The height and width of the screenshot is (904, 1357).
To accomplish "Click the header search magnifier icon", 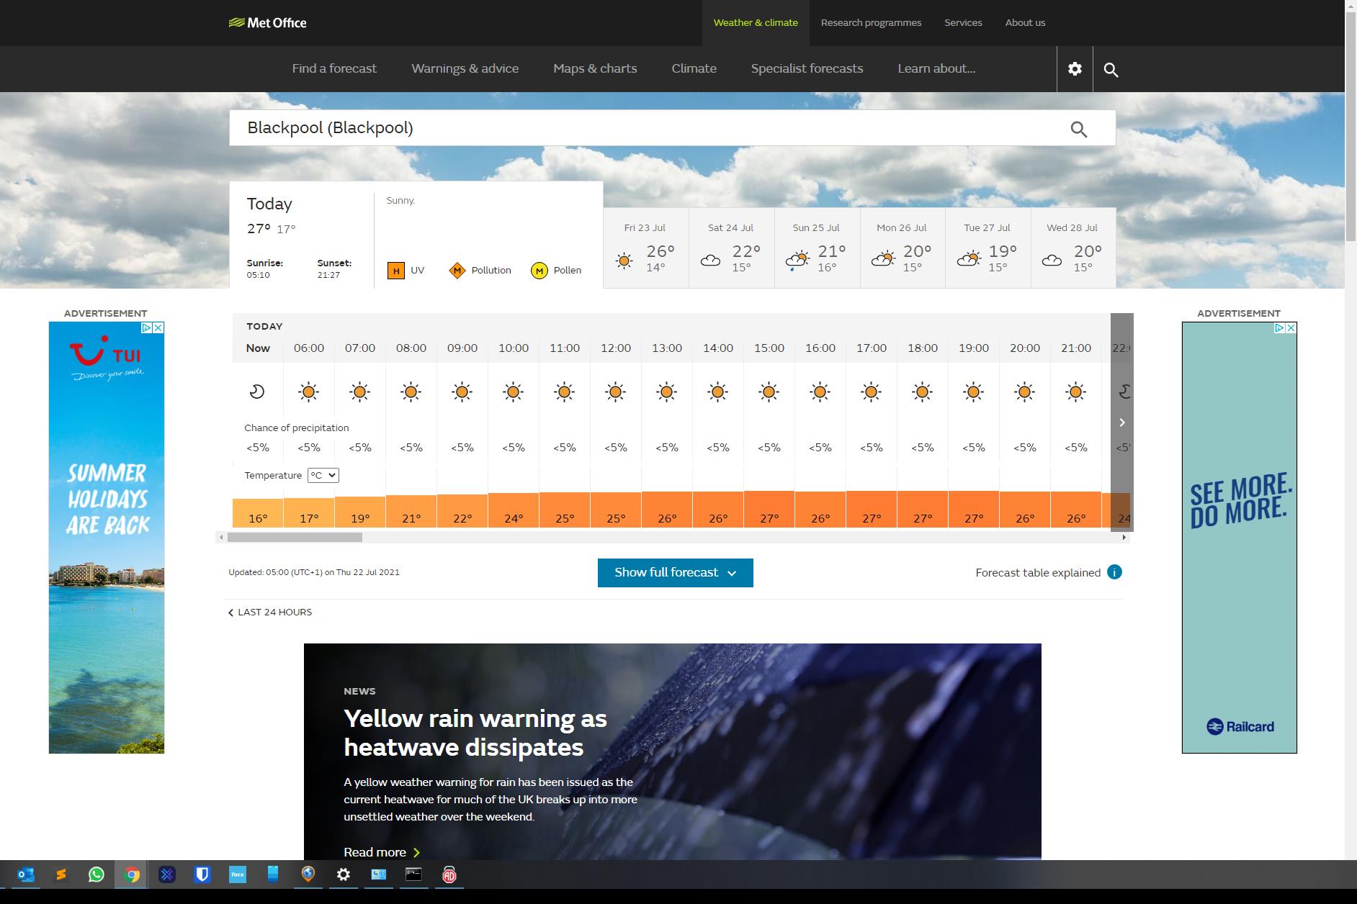I will [x=1111, y=70].
